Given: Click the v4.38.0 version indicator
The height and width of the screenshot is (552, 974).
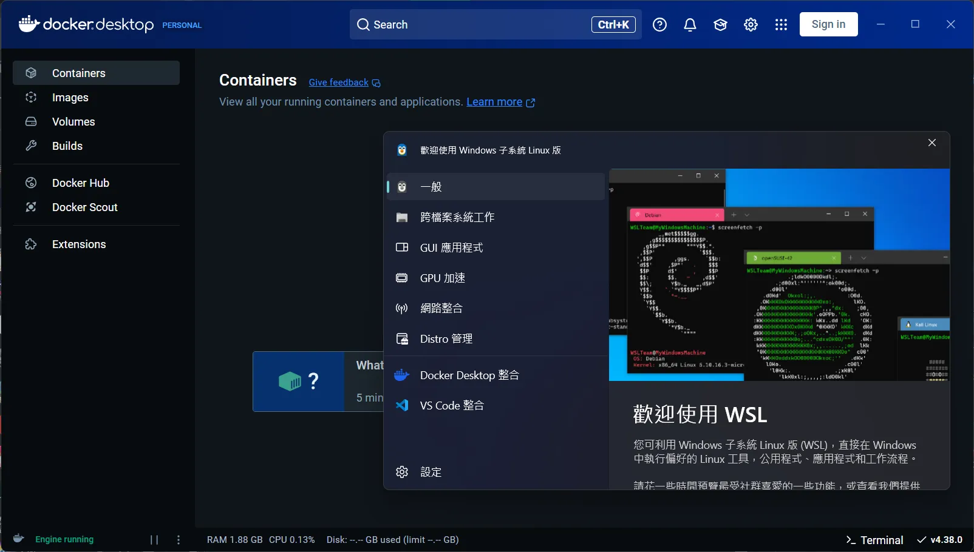Looking at the screenshot, I should click(940, 540).
